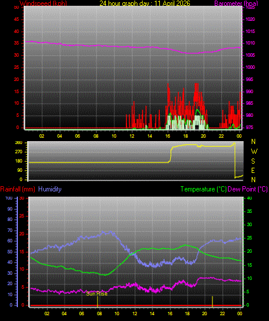
Task: Click the 'E' compass direction label
Action: click(x=253, y=171)
